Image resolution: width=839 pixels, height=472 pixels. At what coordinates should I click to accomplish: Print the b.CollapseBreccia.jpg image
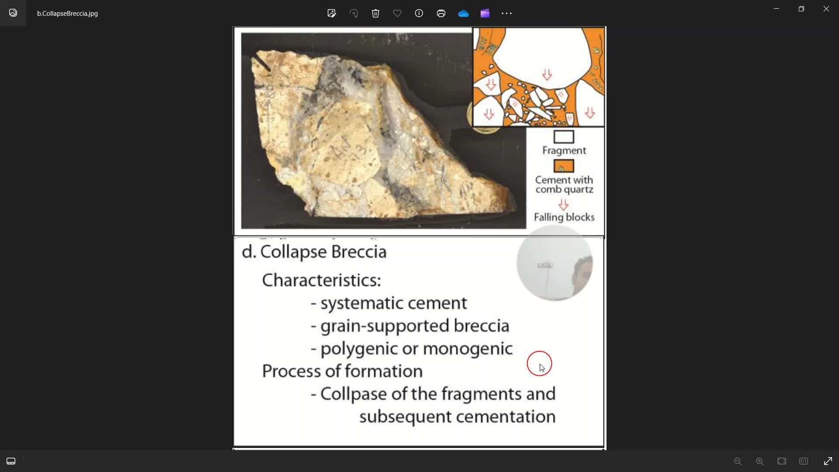pyautogui.click(x=441, y=13)
